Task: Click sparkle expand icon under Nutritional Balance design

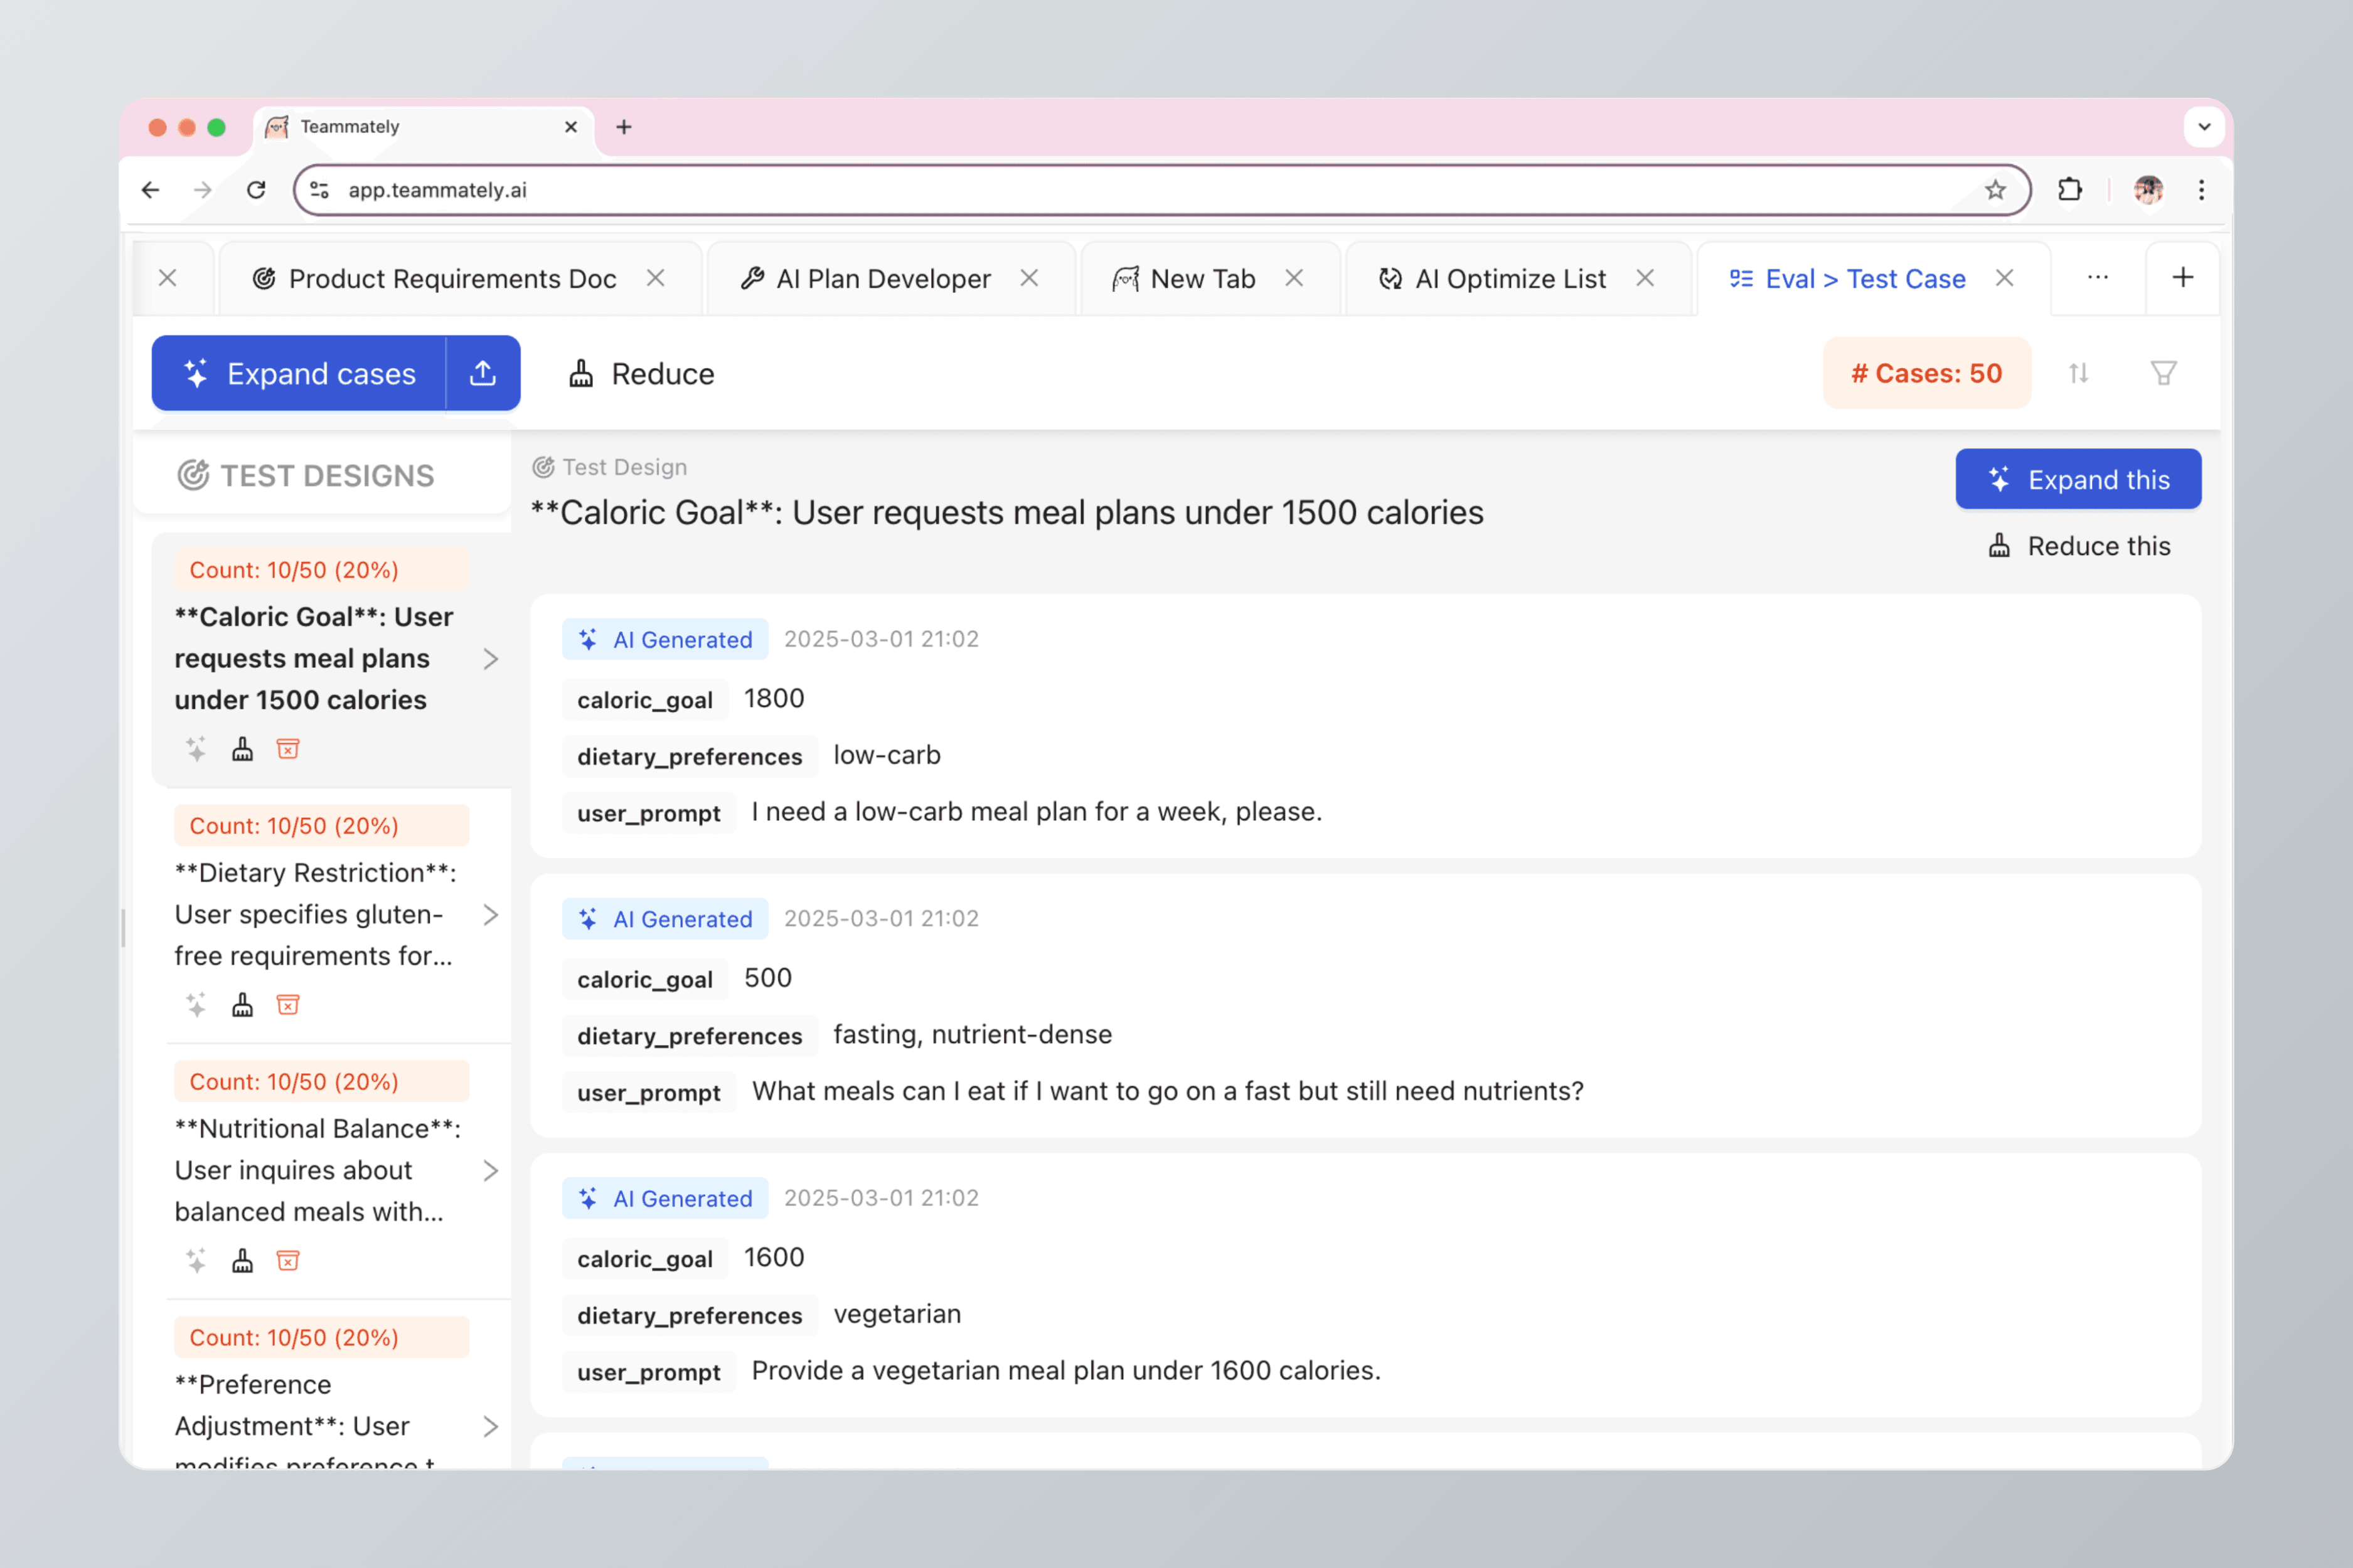Action: click(196, 1261)
